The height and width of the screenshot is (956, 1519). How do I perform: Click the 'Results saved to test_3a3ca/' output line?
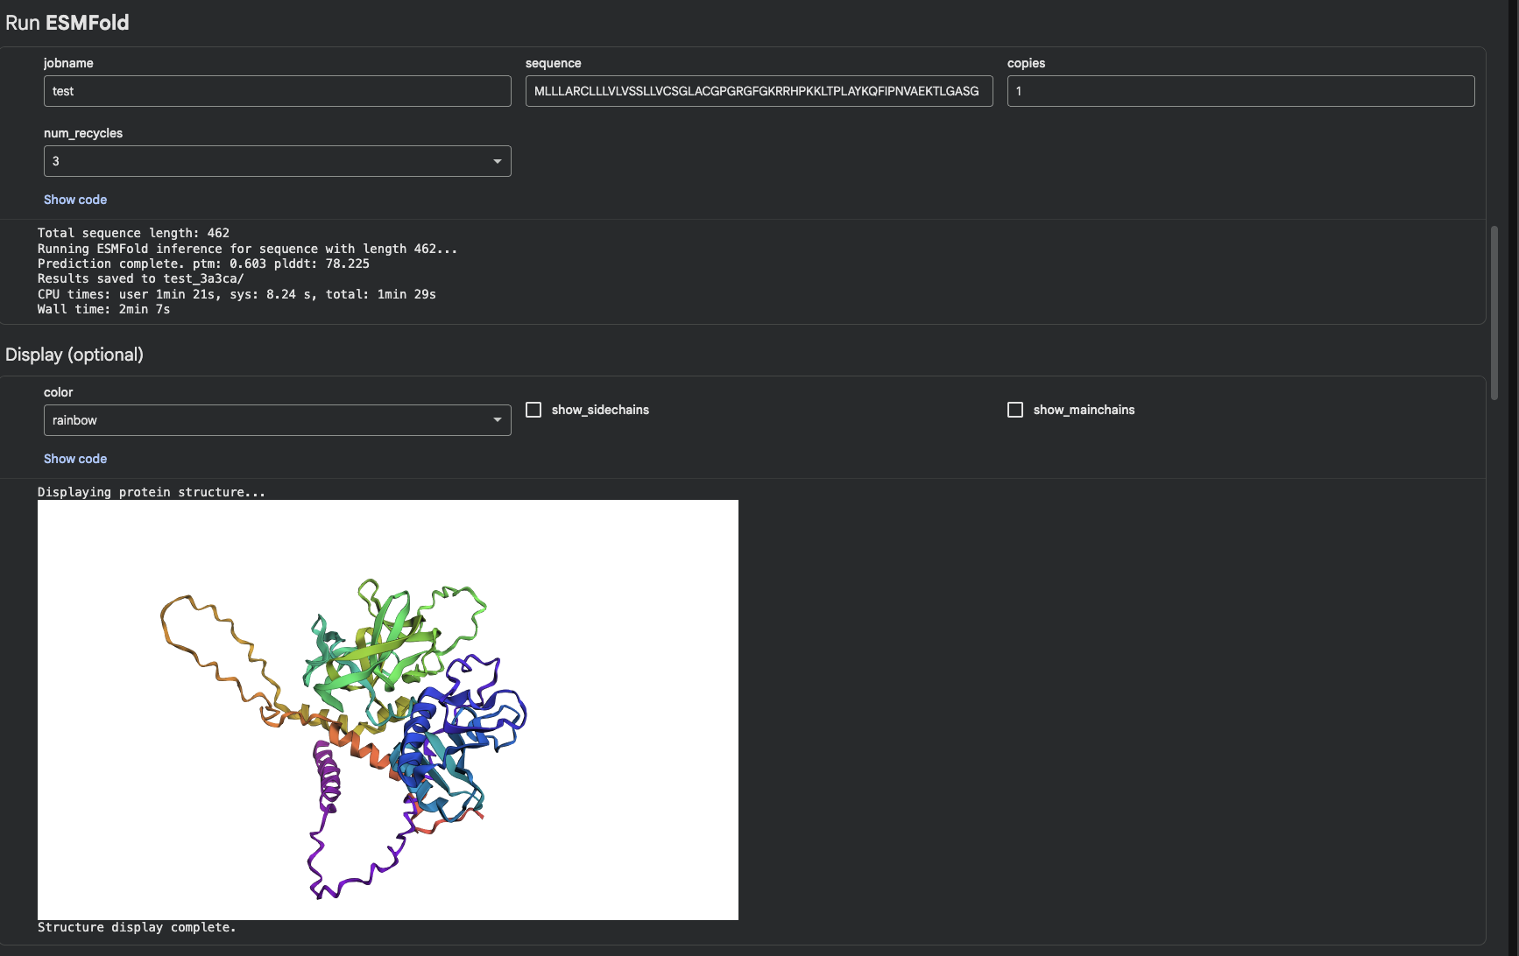pos(140,278)
